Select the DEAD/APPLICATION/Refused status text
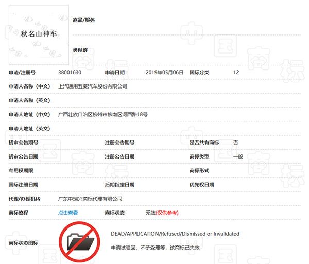Image resolution: width=309 pixels, height=264 pixels. click(x=175, y=234)
